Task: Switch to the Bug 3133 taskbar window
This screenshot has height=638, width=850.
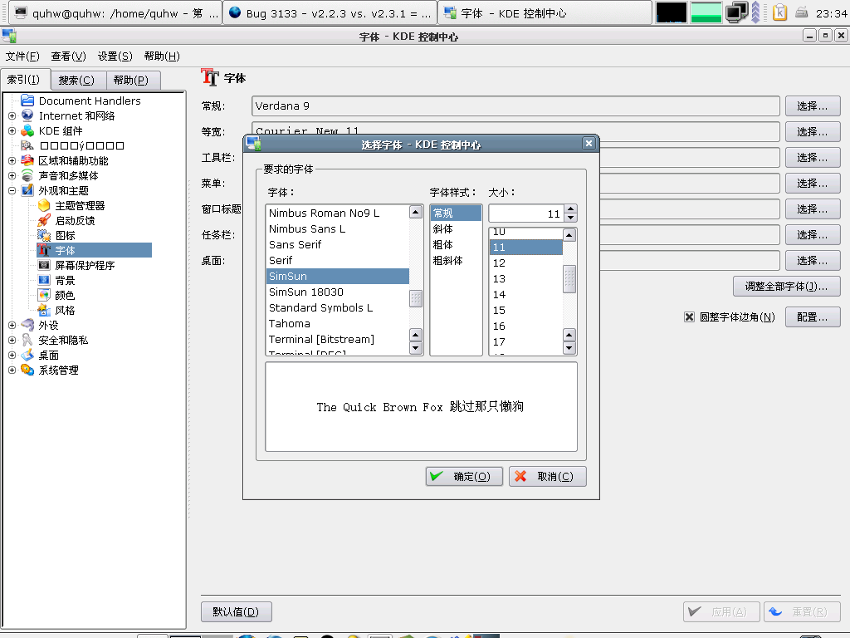Action: (330, 12)
